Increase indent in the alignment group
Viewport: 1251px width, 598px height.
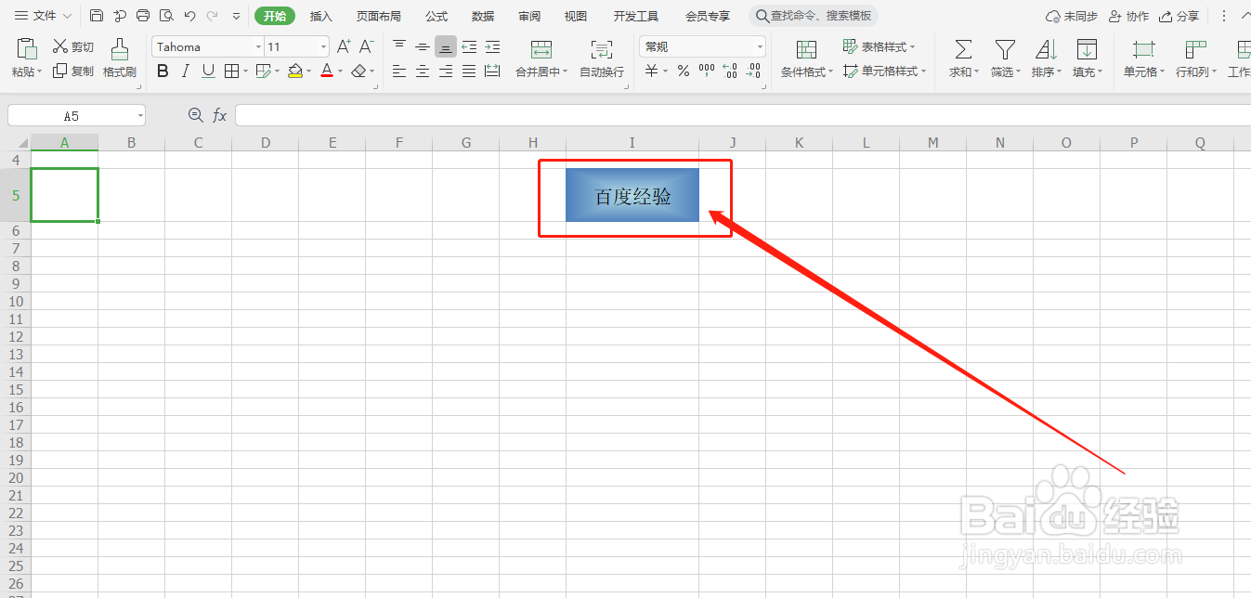492,46
